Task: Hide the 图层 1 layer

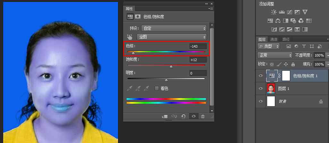Action: [x=261, y=88]
